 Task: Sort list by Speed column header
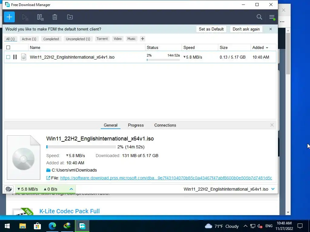point(200,47)
